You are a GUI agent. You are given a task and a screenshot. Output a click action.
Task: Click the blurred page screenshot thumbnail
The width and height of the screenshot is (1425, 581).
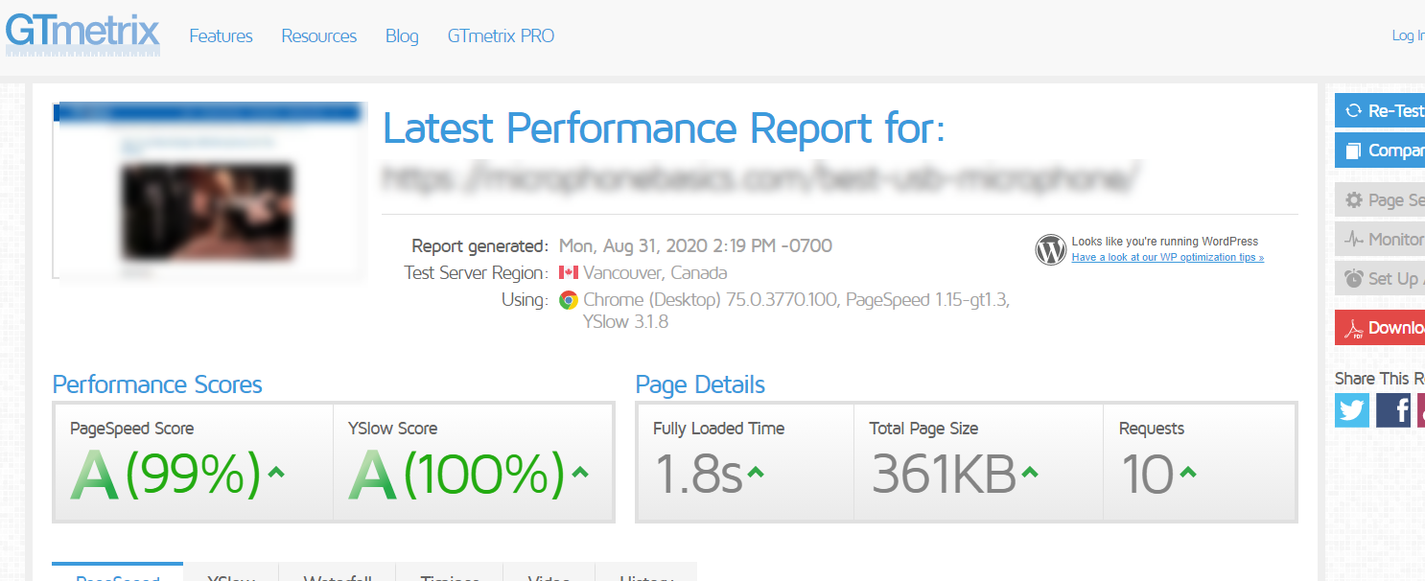click(209, 190)
